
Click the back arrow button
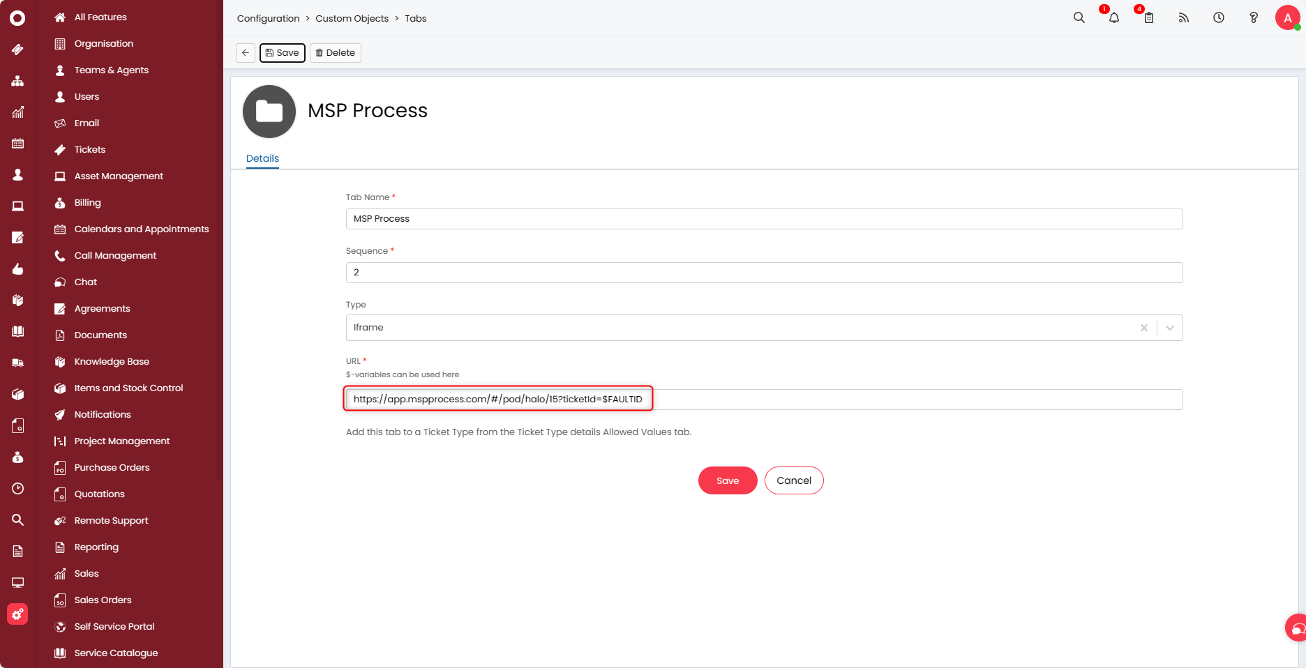click(x=246, y=53)
